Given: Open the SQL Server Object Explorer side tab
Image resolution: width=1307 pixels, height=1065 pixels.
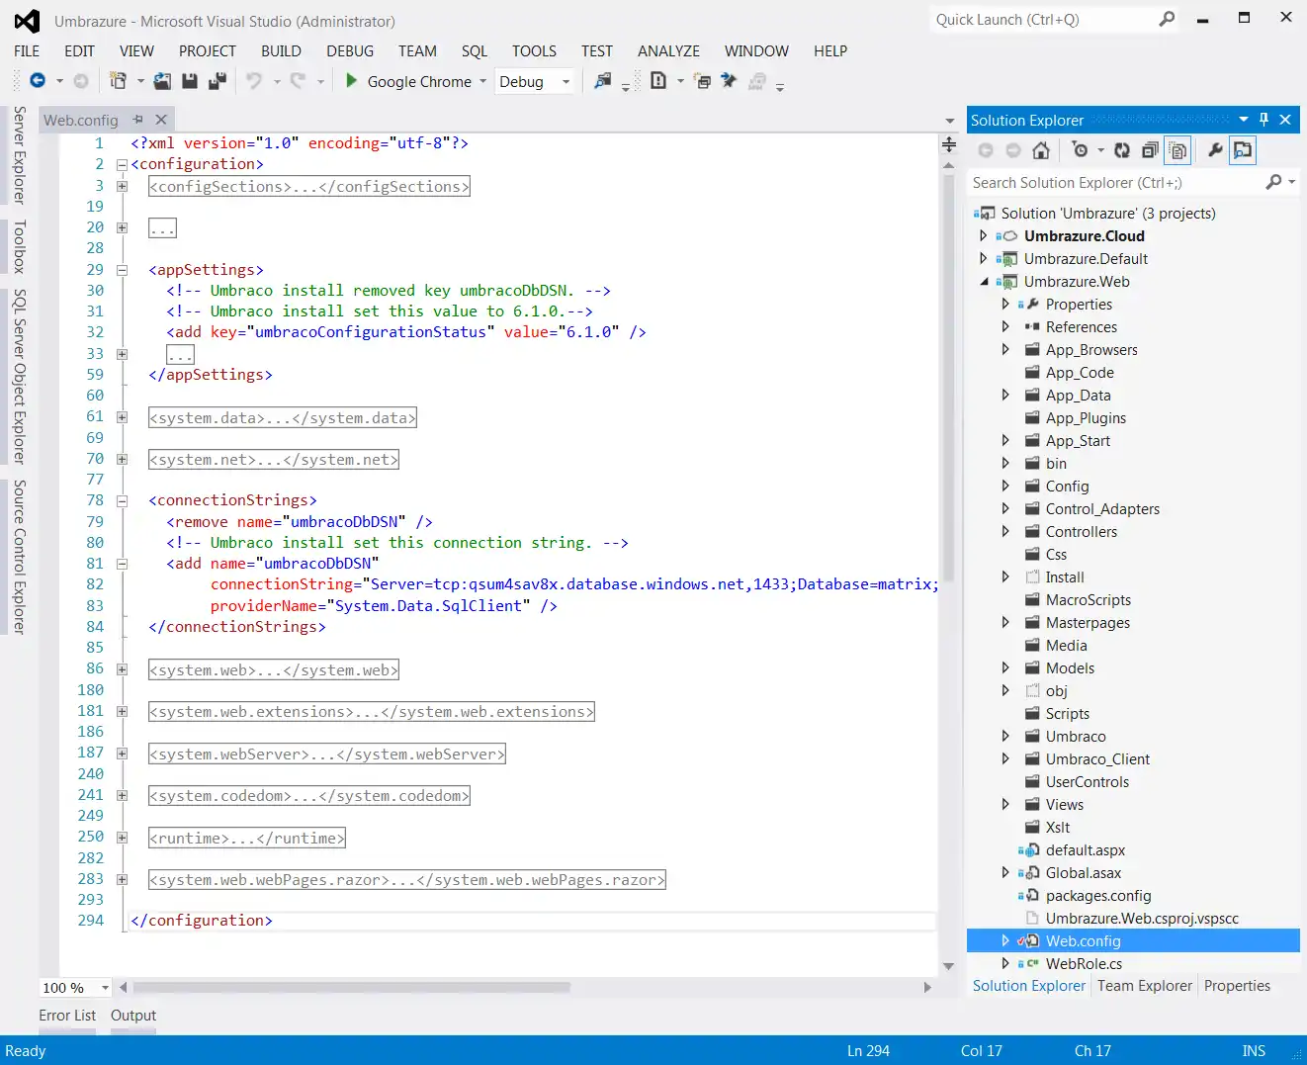Looking at the screenshot, I should coord(19,377).
